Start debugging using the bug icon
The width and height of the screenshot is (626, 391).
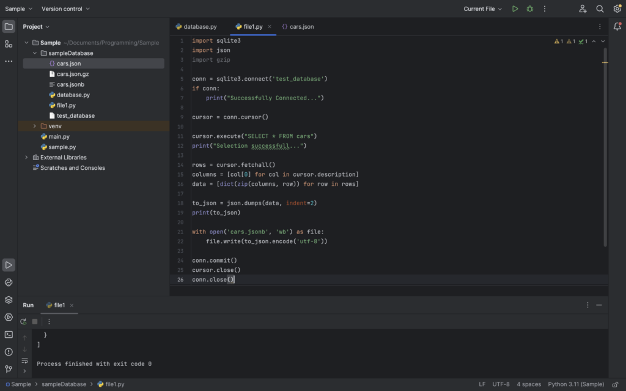click(x=529, y=9)
